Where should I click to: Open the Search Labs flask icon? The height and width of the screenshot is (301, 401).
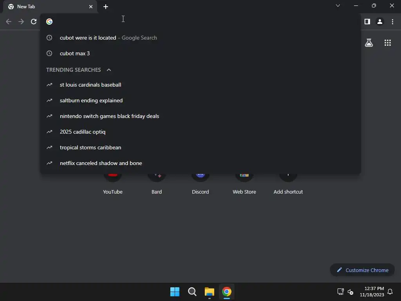pos(369,43)
